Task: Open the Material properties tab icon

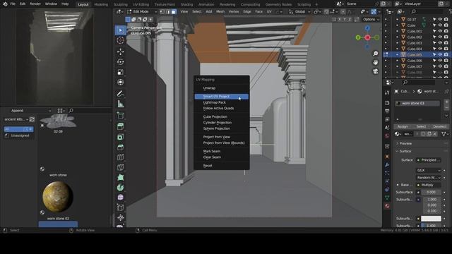Action: point(387,206)
